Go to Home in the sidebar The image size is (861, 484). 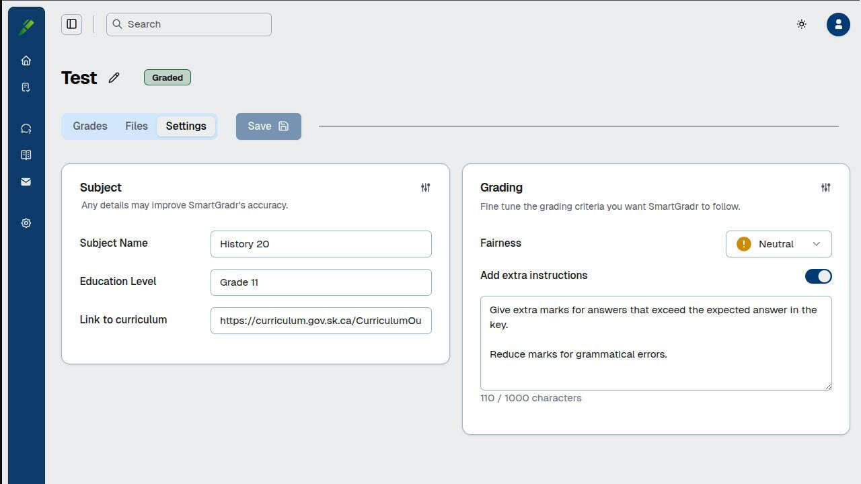(26, 61)
